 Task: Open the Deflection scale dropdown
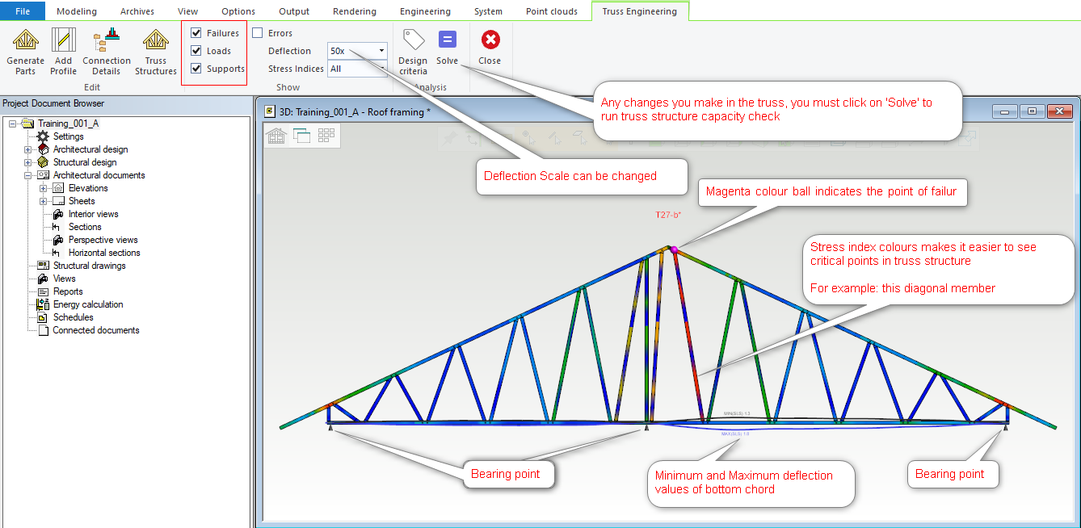tap(381, 51)
